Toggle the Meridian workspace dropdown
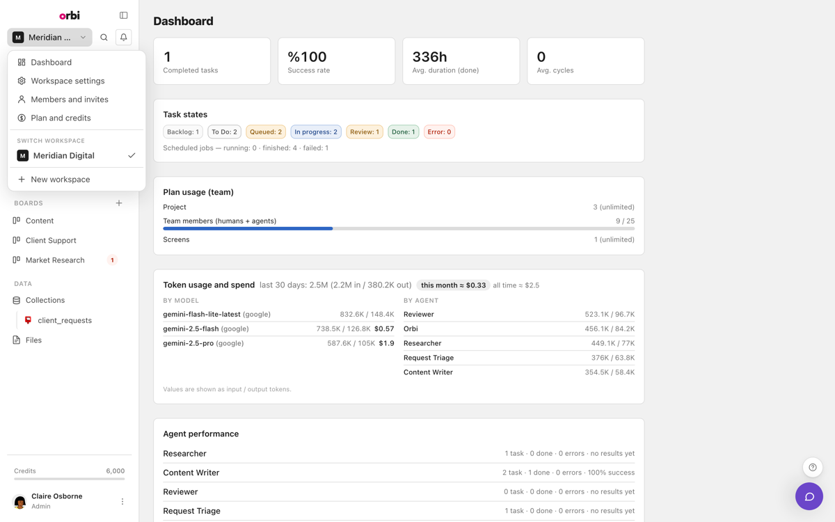This screenshot has width=835, height=522. pyautogui.click(x=49, y=38)
